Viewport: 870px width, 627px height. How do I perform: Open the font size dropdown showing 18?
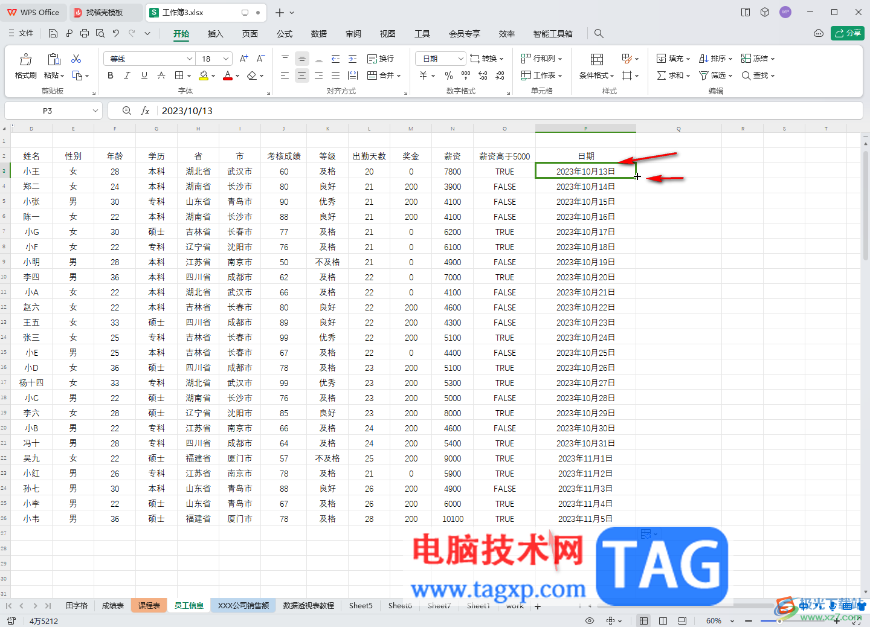226,59
